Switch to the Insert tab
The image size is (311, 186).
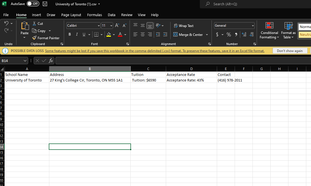coord(37,15)
